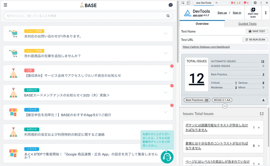Open ボタンには認識可能なテキスト issue
Viewport: 270px width, 166px height.
coord(217,128)
